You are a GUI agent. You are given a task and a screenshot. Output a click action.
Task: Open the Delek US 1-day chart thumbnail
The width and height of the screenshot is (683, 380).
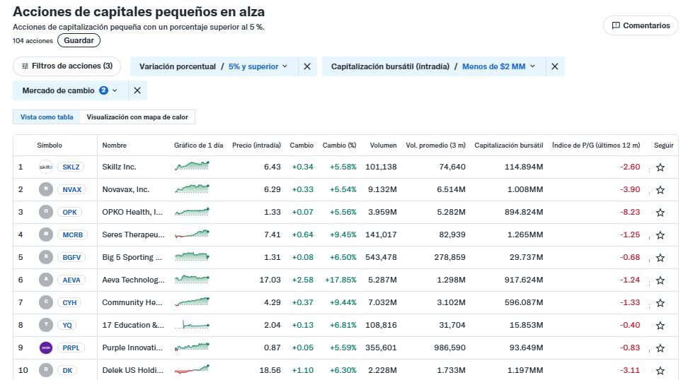193,369
